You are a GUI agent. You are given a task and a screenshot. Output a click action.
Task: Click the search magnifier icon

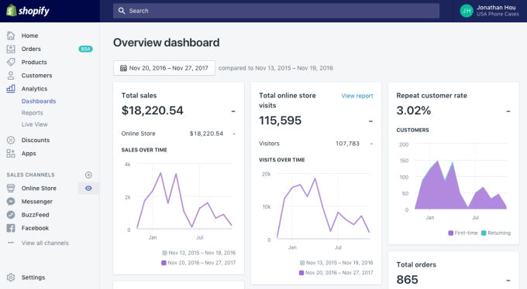(x=122, y=11)
